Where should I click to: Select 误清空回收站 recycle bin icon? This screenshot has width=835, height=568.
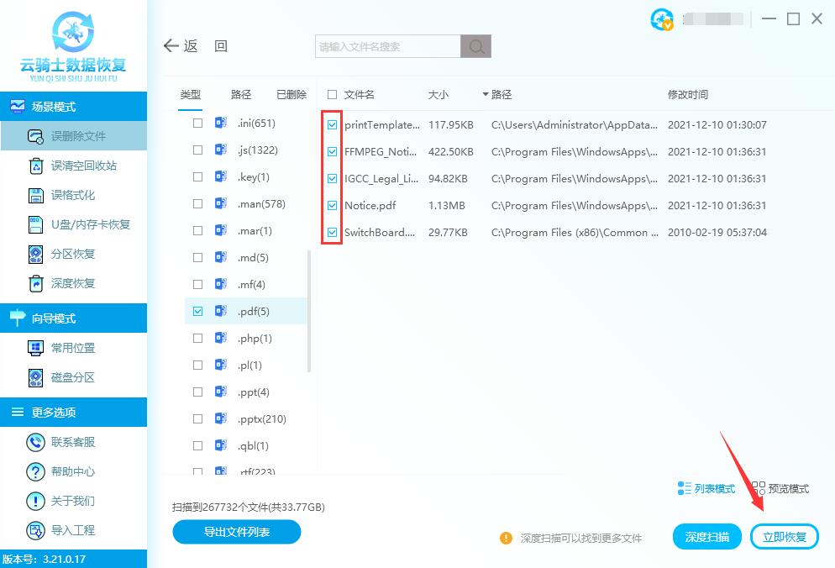point(35,166)
